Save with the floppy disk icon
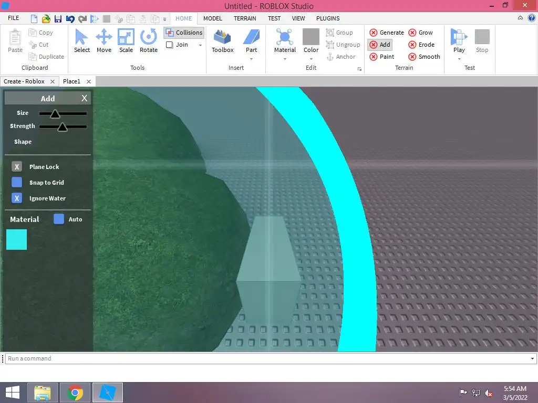Viewport: 538px width, 403px height. coord(58,18)
